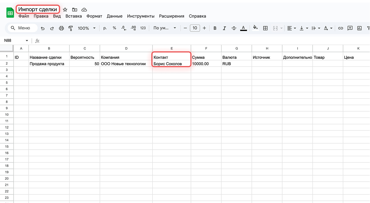Decrease font size with minus button
This screenshot has height=203, width=370.
(x=185, y=28)
